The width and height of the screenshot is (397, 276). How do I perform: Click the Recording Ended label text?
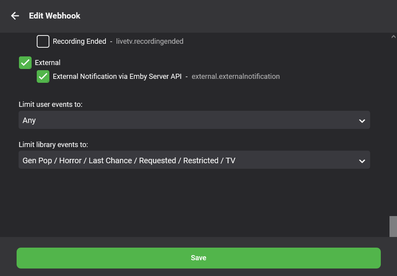[79, 41]
